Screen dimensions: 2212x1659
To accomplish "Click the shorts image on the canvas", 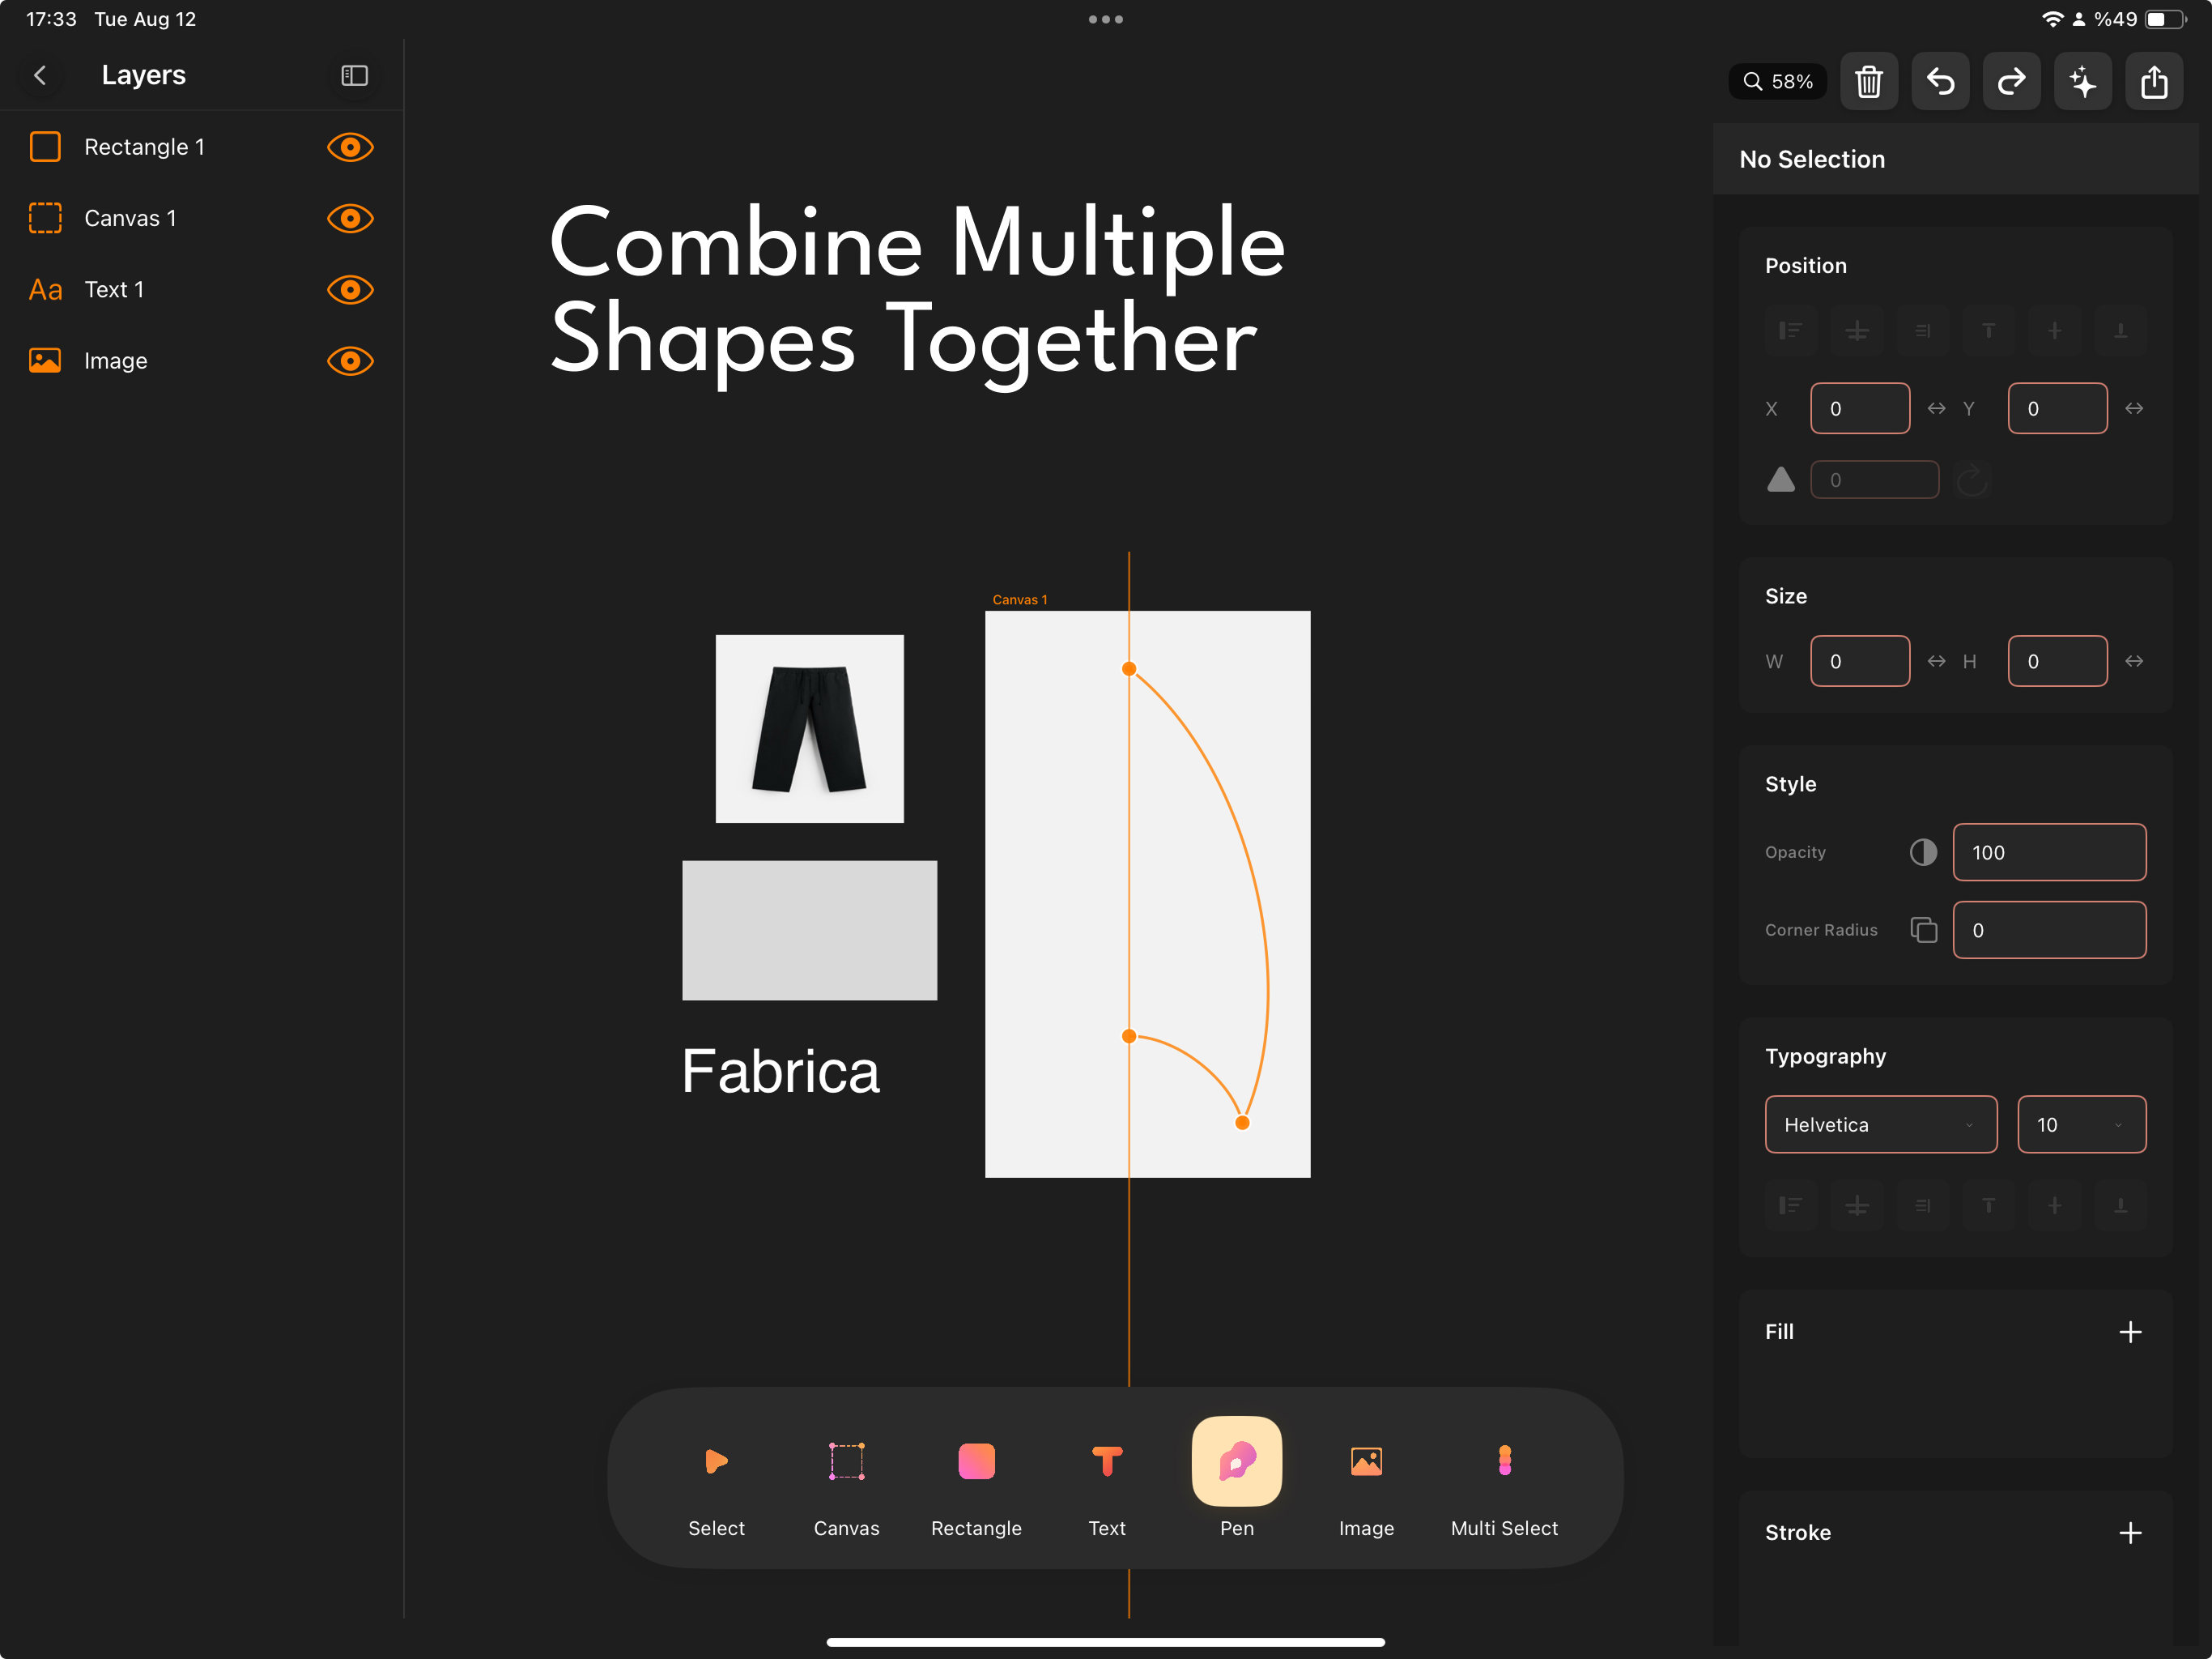I will [x=809, y=728].
